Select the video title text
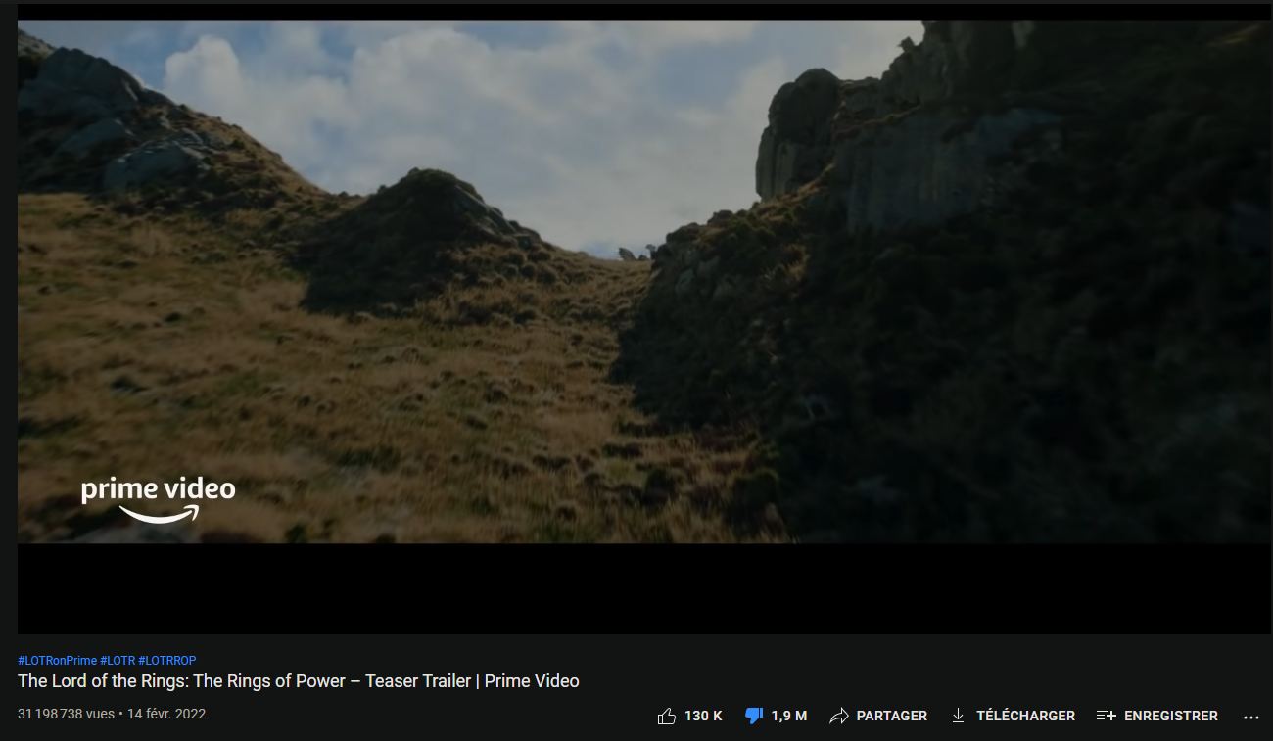This screenshot has height=741, width=1273. tap(299, 681)
